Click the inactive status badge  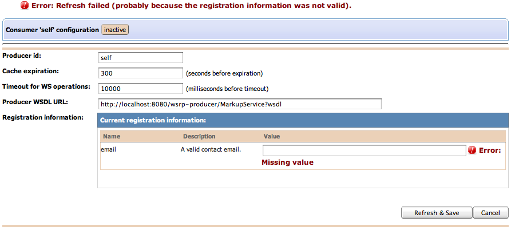point(115,29)
